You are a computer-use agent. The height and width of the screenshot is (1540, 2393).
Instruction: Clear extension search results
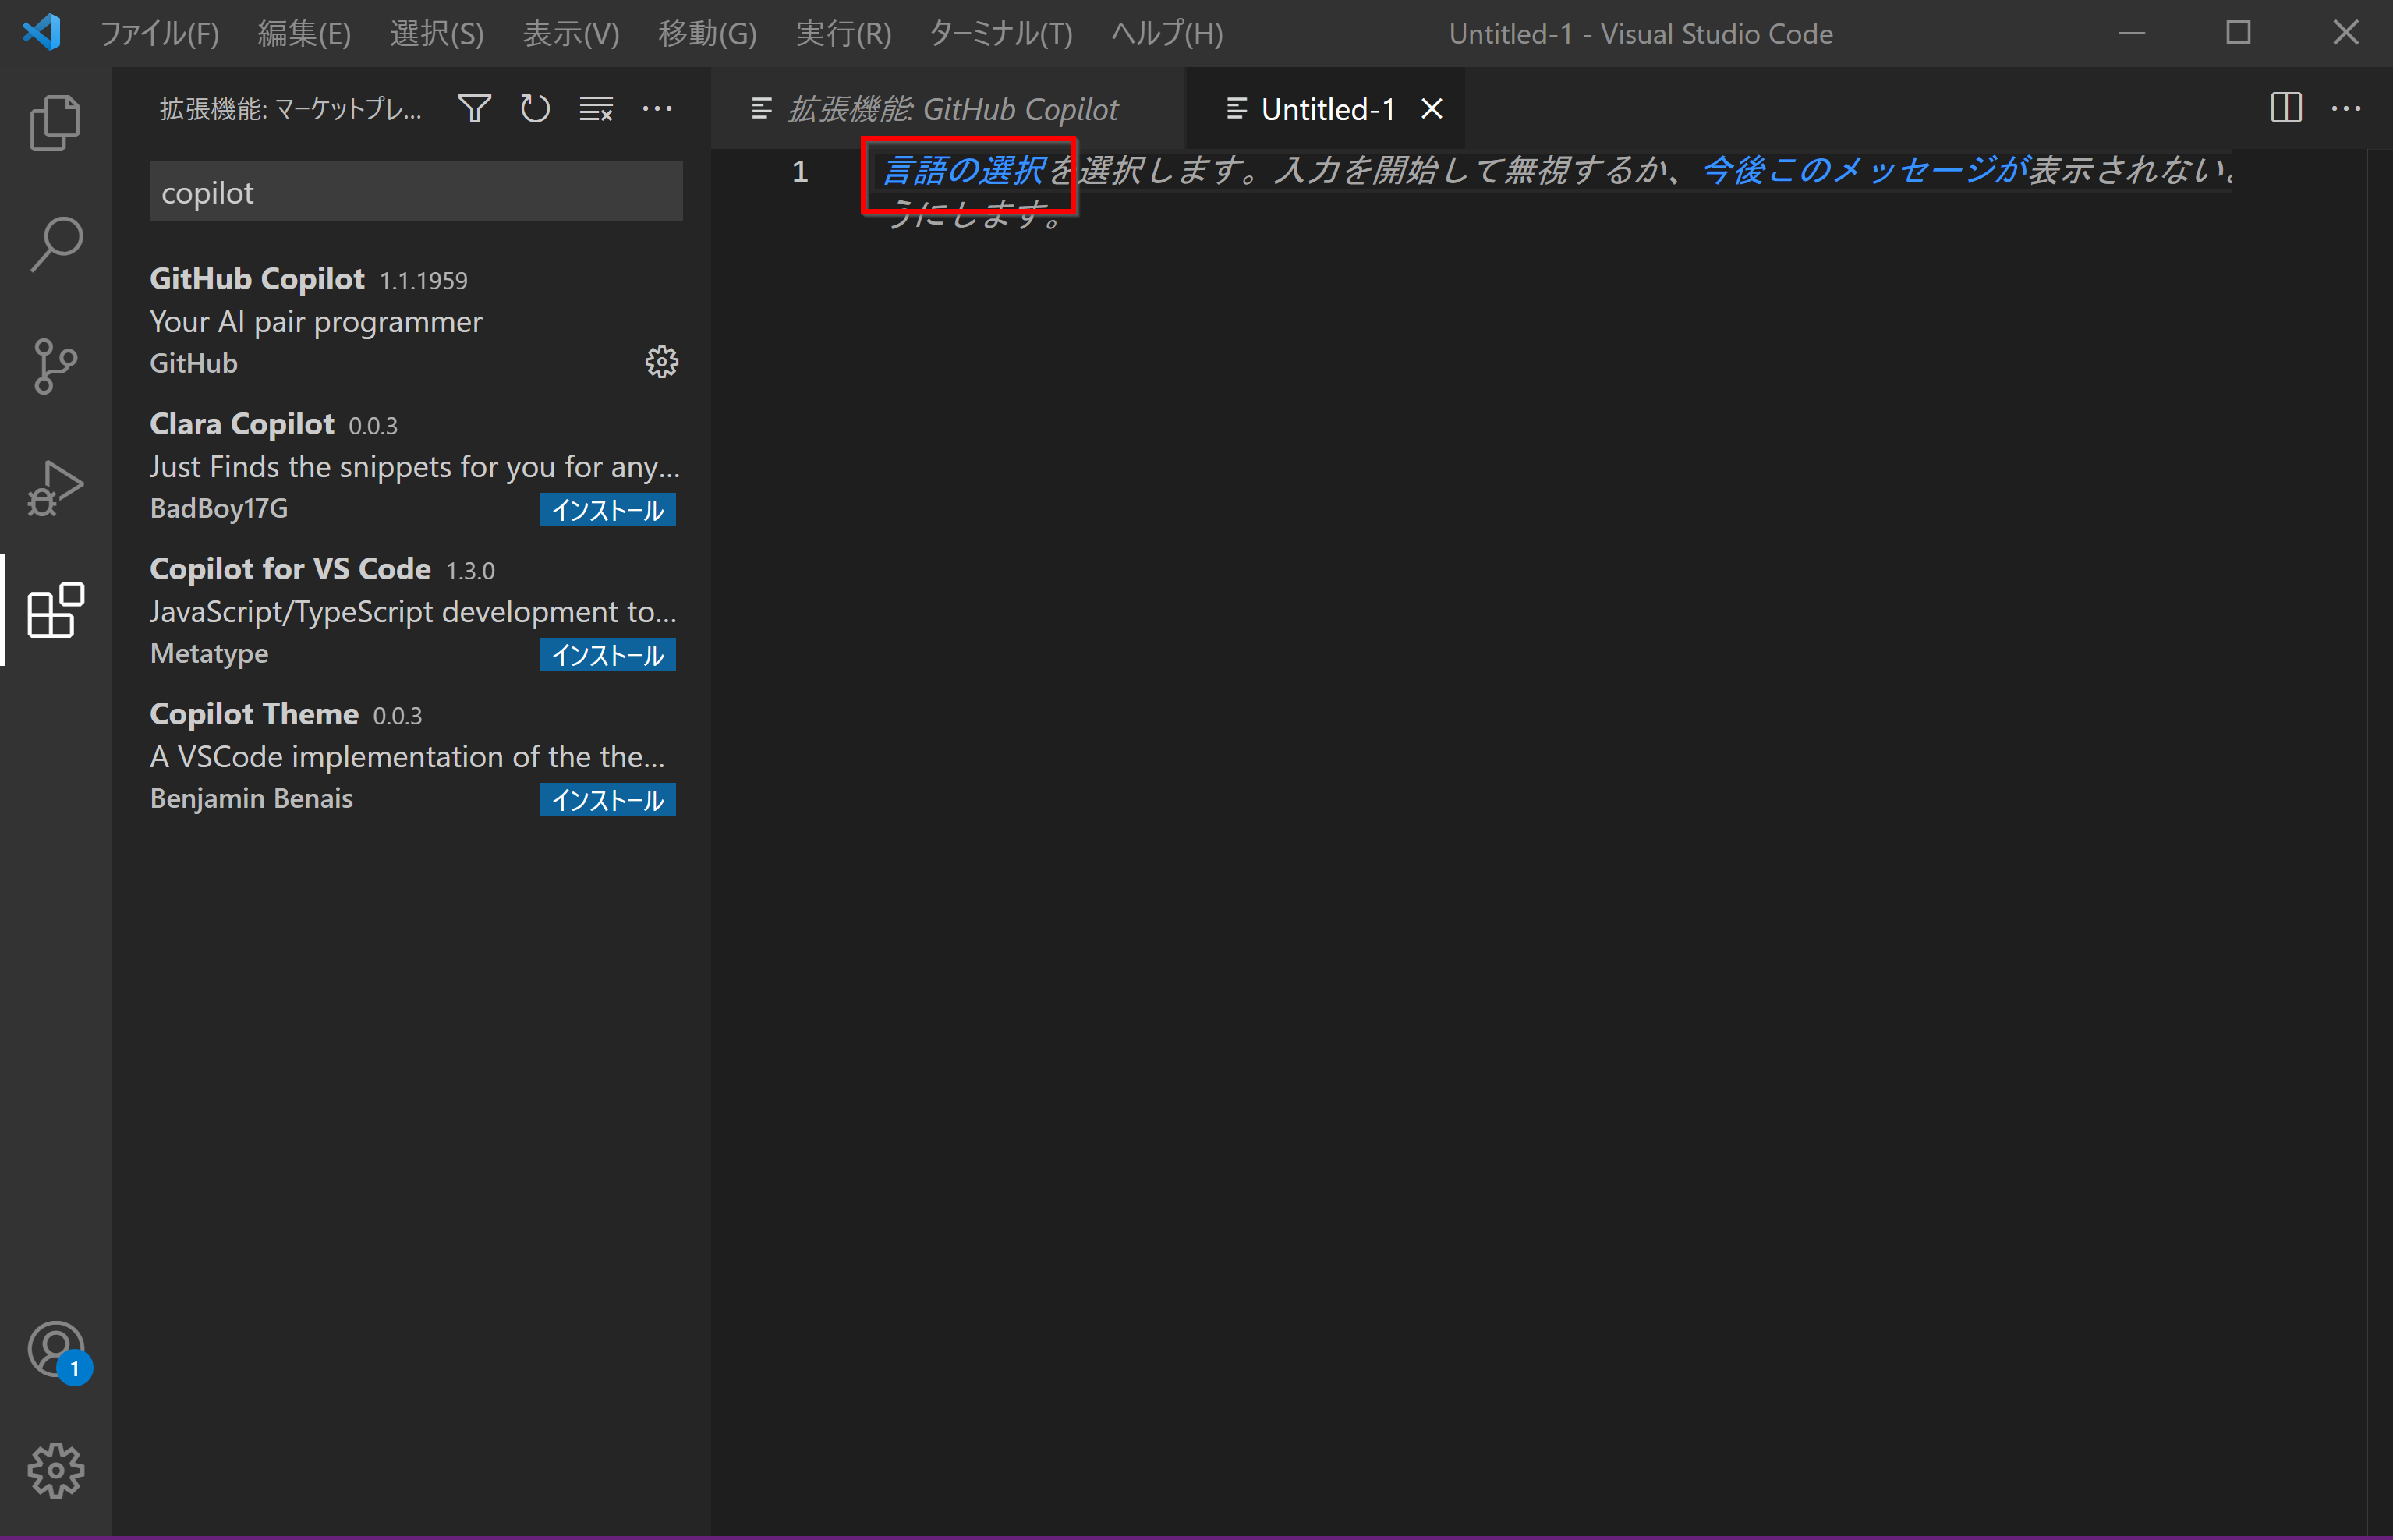point(597,108)
